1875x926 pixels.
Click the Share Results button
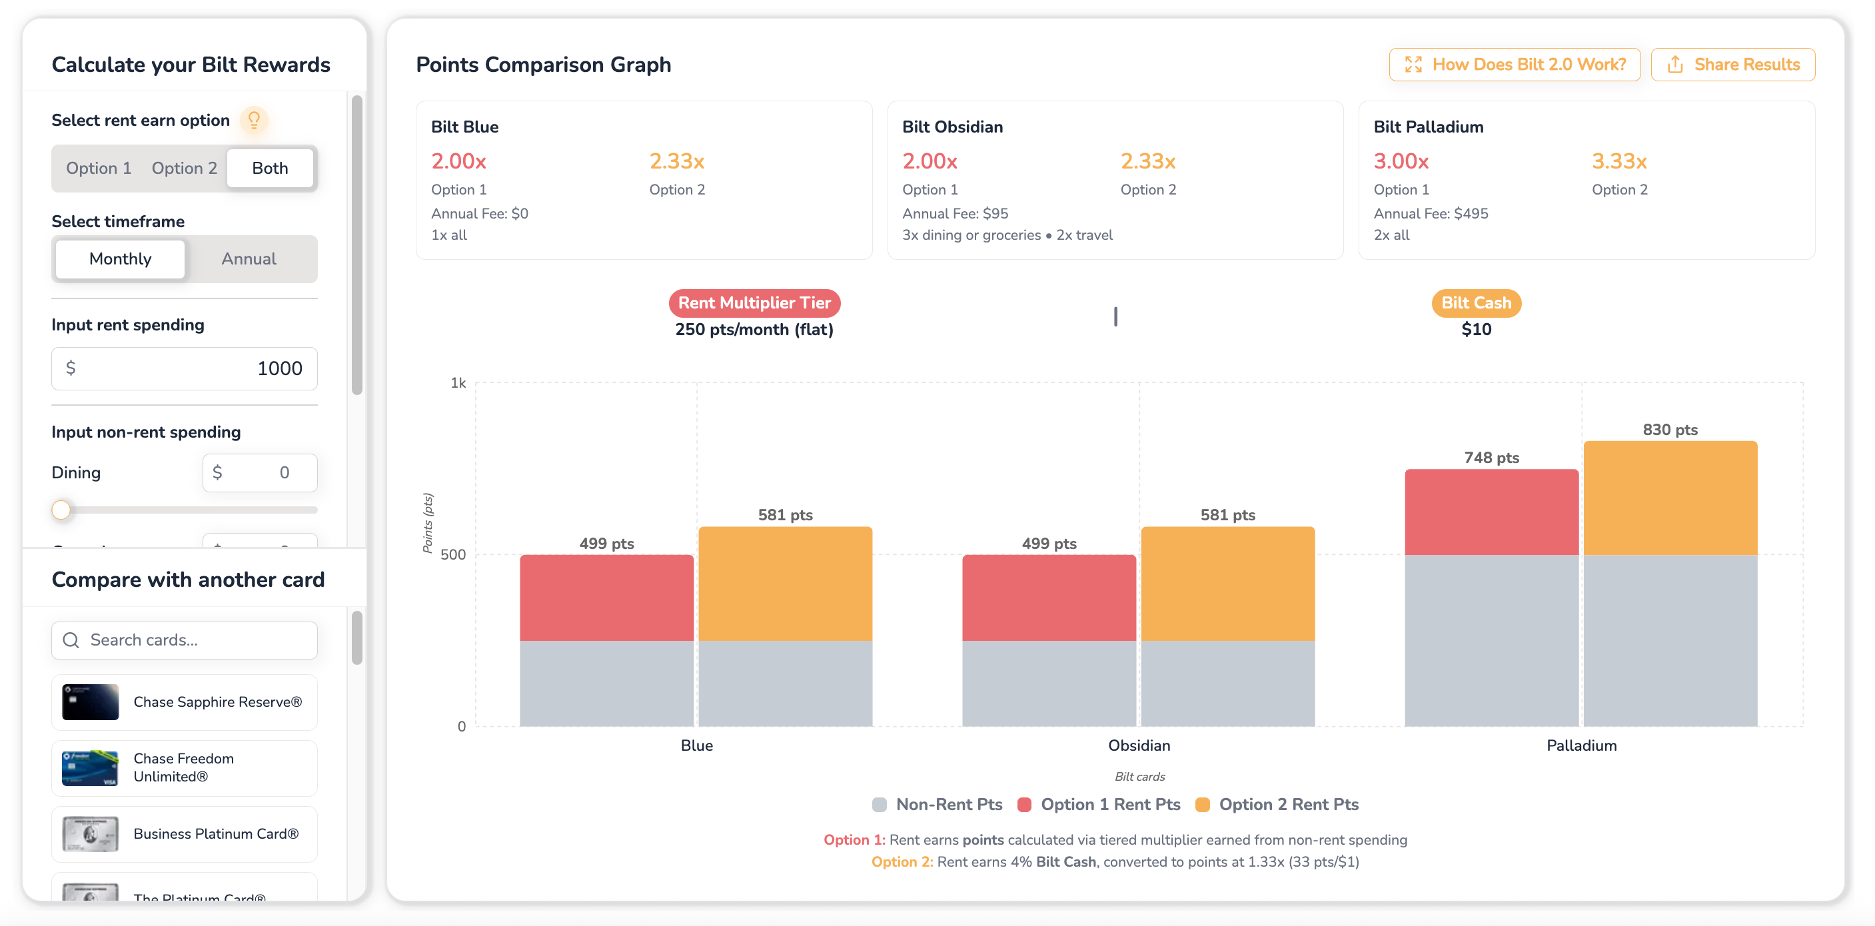coord(1732,65)
